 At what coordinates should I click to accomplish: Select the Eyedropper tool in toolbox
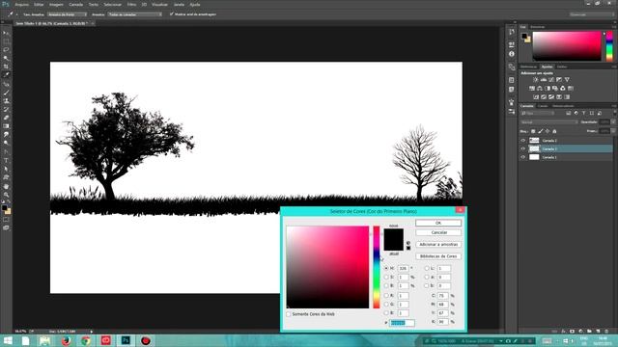tap(6, 75)
